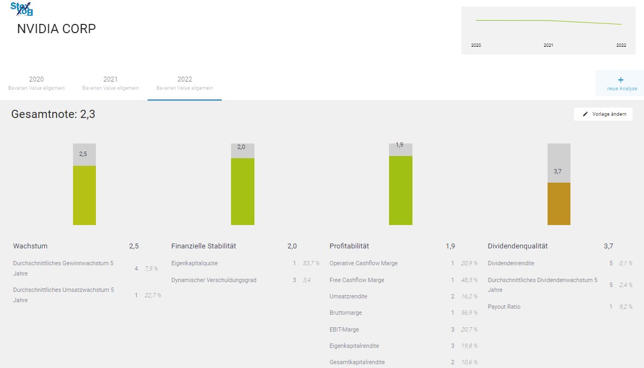
Task: Click Durchschnittliches Dividendenwachstum 5 Jahre row
Action: point(560,285)
